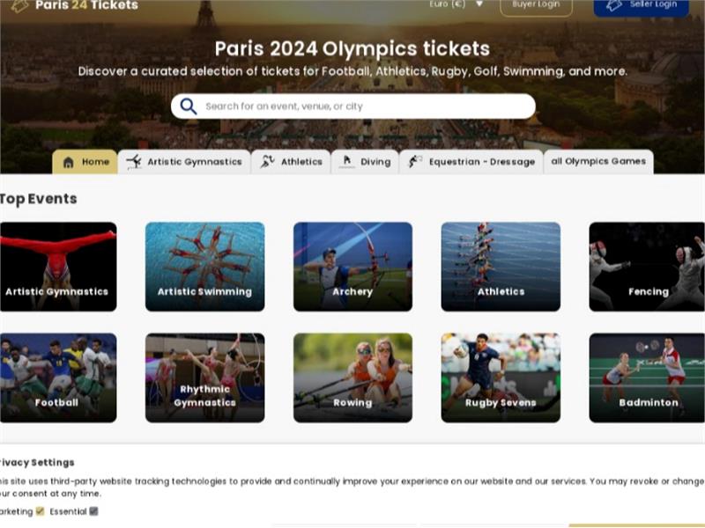
Task: Click the ticket icon in Seller Login
Action: tap(614, 4)
